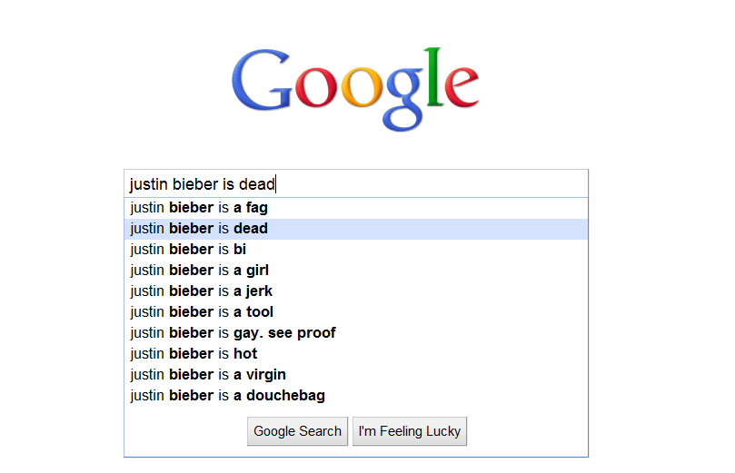
Task: Select 'justin bieber is a douchebag' suggestion
Action: tap(227, 396)
